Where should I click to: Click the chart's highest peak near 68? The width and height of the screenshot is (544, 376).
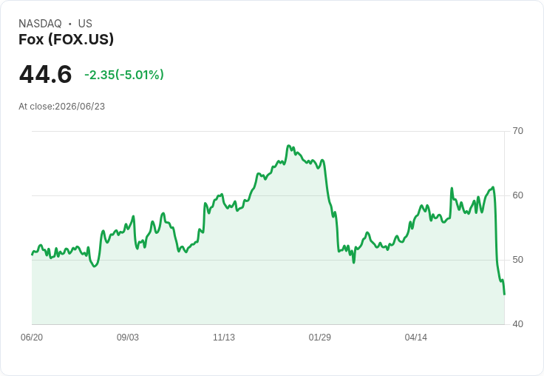click(288, 146)
